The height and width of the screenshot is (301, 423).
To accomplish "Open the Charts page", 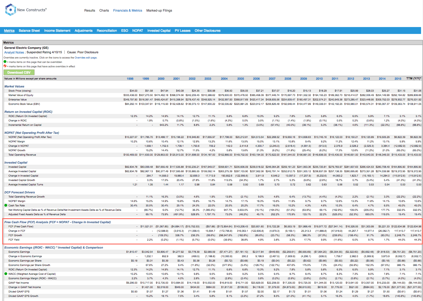I will 104,10.
